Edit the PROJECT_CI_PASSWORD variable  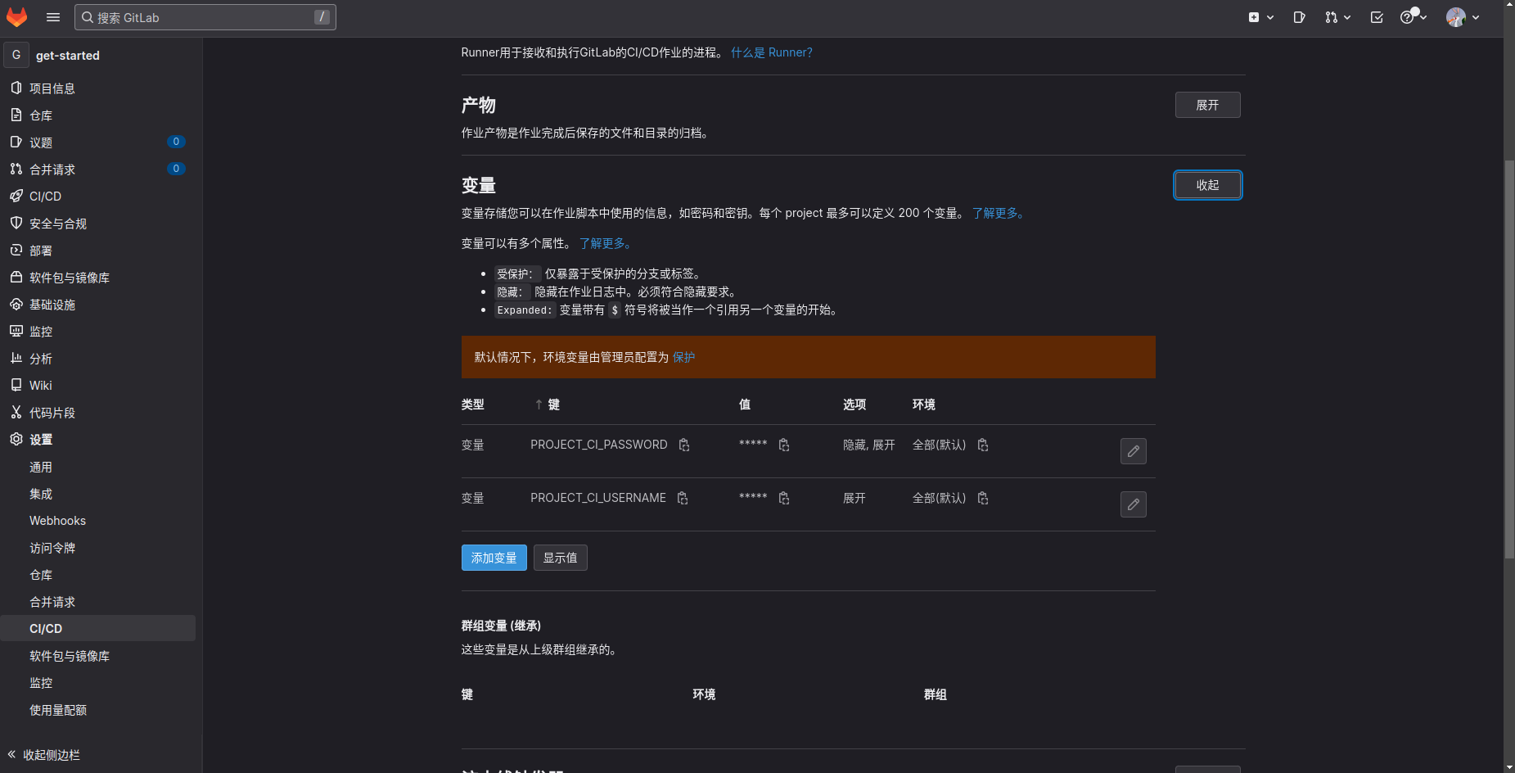tap(1133, 451)
